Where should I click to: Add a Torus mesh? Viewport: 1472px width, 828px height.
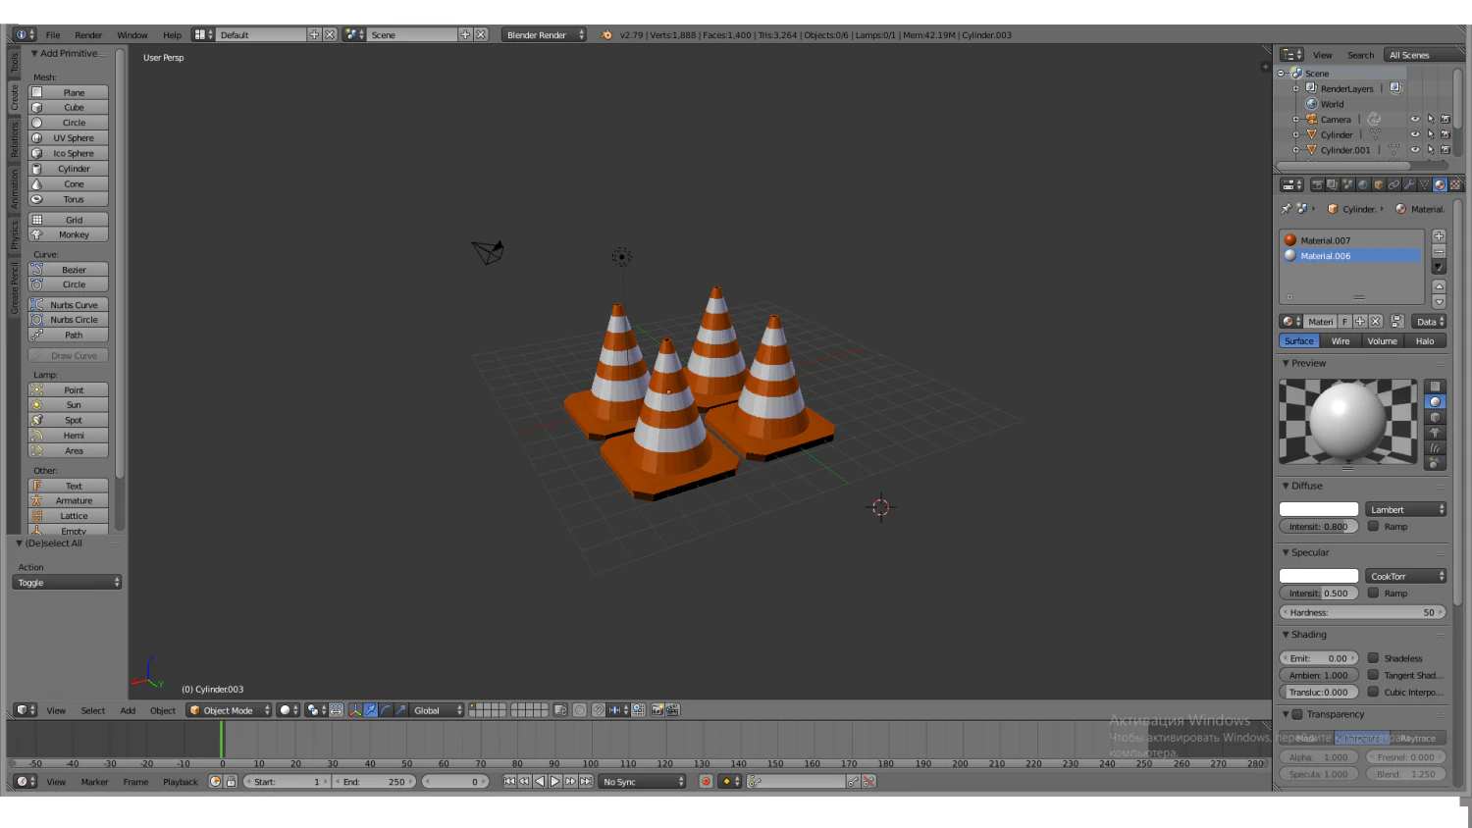click(68, 199)
